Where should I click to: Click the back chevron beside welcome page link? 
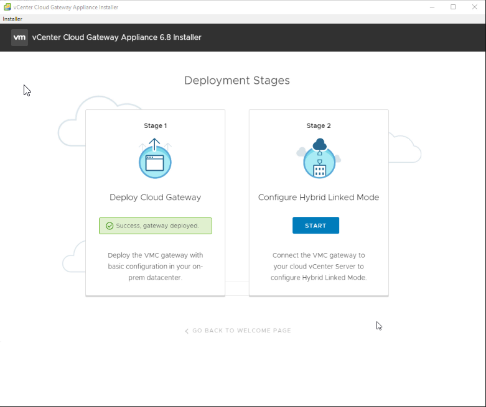[x=187, y=331]
